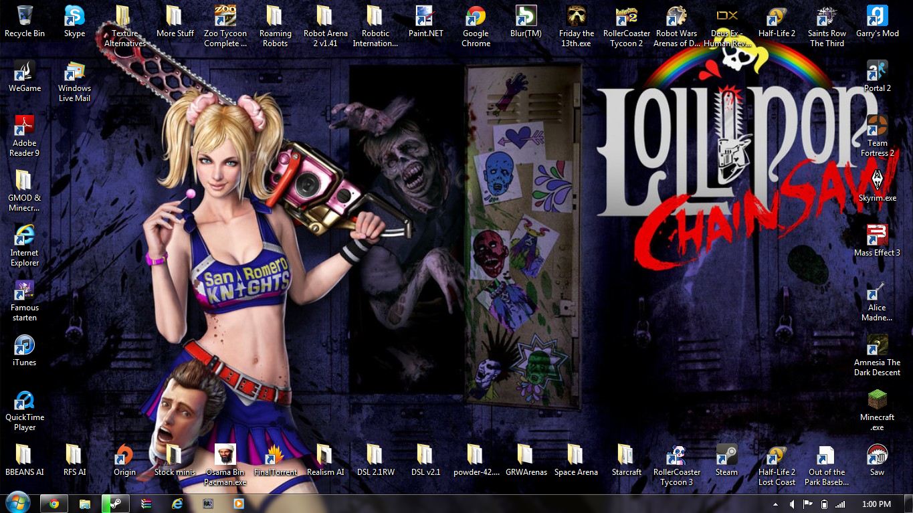The height and width of the screenshot is (513, 913).
Task: Open the Adobe Reader 9 shortcut
Action: click(25, 135)
